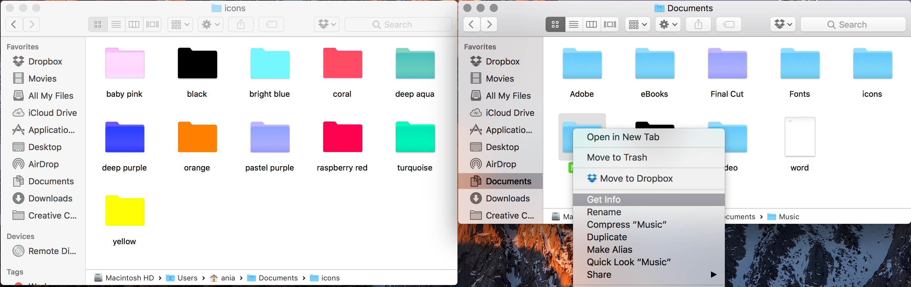Viewport: 911px width, 287px height.
Task: Choose Compress "Music" from context menu
Action: (649, 224)
